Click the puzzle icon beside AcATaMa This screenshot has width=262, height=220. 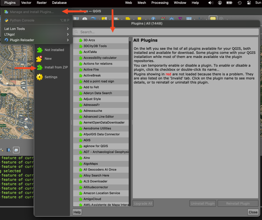click(x=81, y=52)
